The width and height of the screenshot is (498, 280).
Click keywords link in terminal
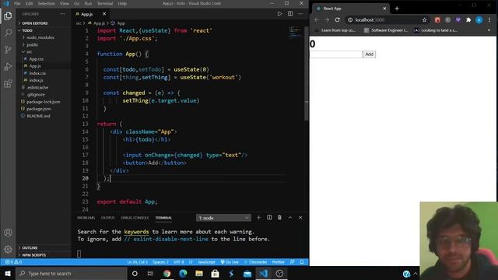coord(136,232)
